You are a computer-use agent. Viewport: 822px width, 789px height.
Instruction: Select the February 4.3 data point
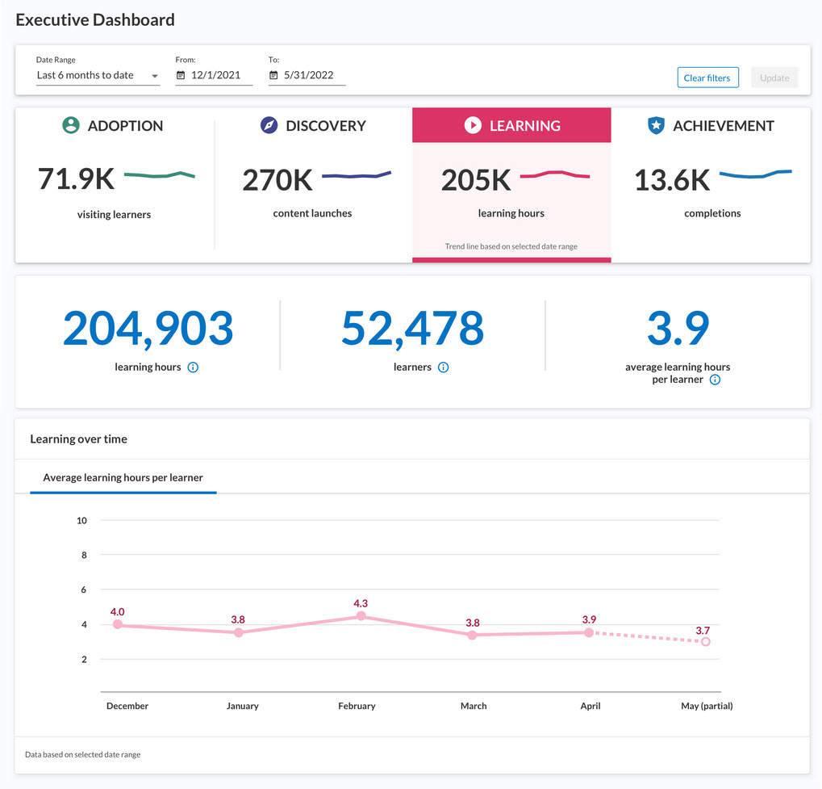[x=361, y=615]
